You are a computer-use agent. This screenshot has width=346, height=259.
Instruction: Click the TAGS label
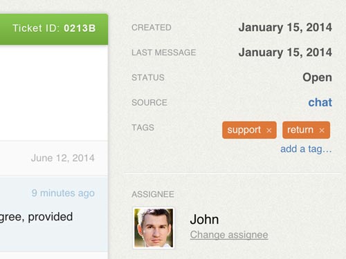[x=143, y=128]
